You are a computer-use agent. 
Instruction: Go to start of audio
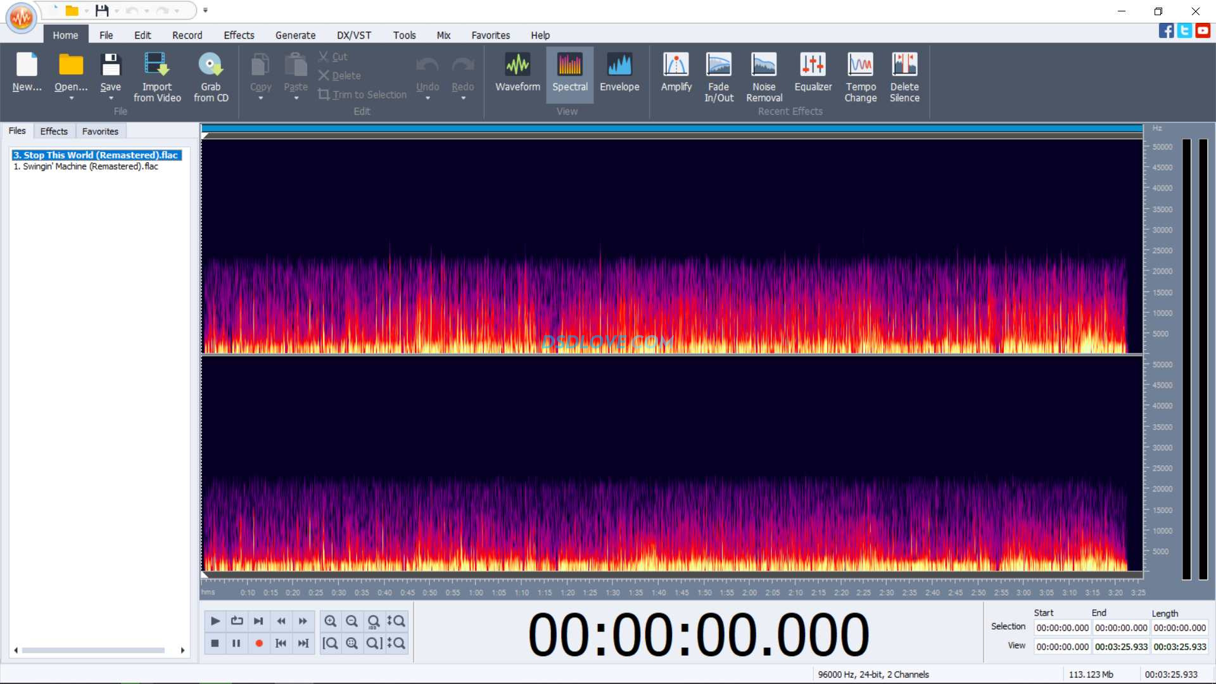pos(281,643)
